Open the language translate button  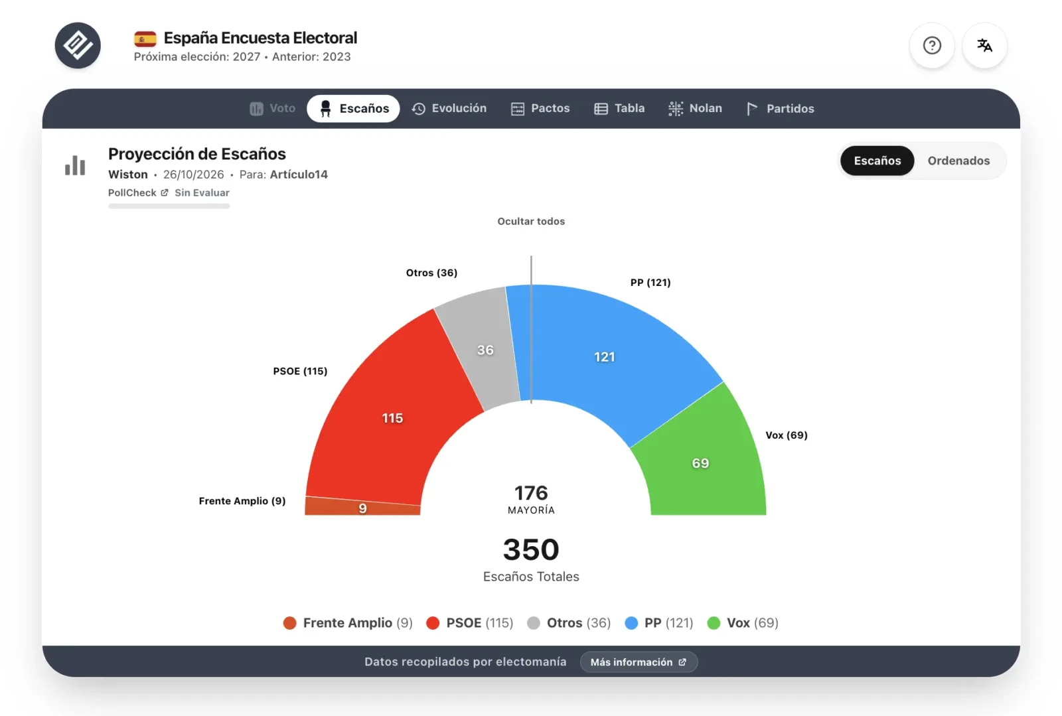(x=984, y=45)
